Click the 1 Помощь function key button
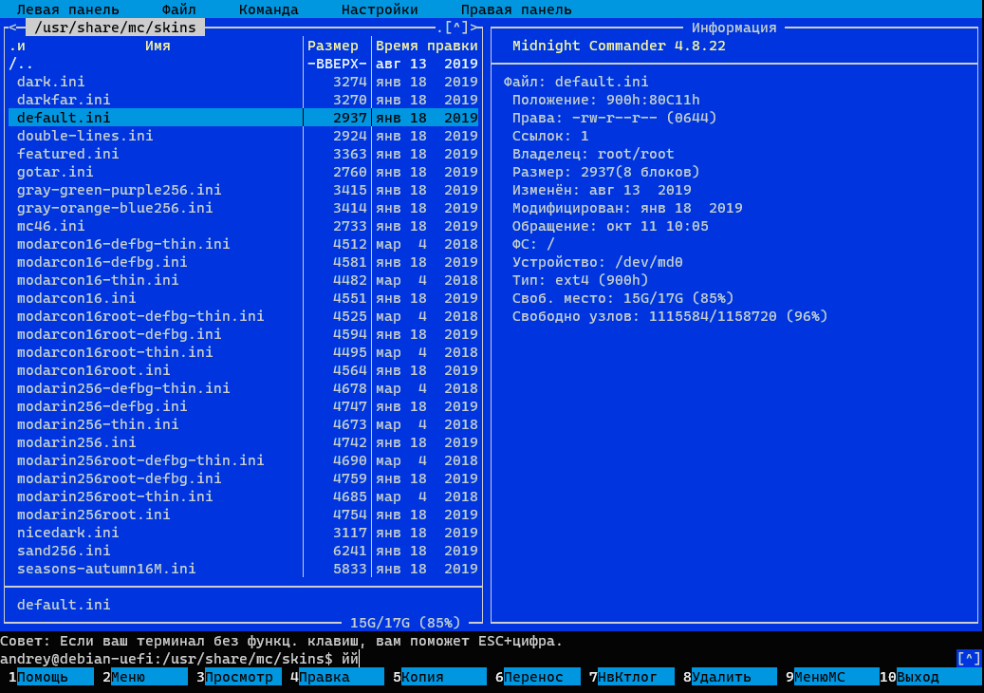 click(54, 677)
